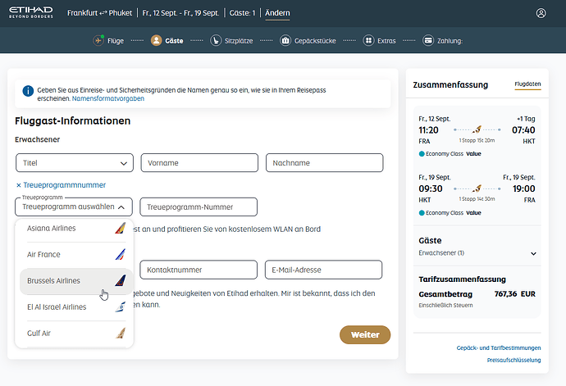566x386 pixels.
Task: Click outbound Economy Class Value label
Action: point(450,154)
